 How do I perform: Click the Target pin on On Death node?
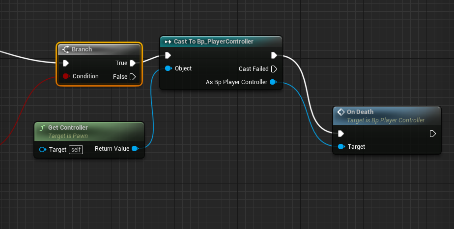point(341,147)
